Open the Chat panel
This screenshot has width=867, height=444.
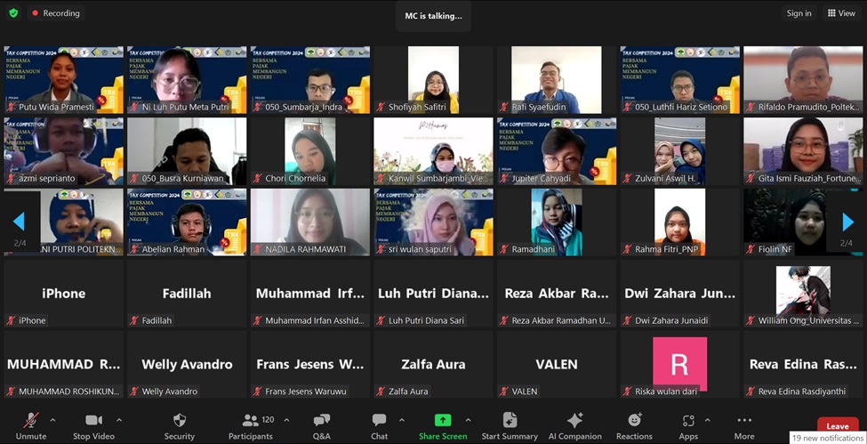click(379, 421)
